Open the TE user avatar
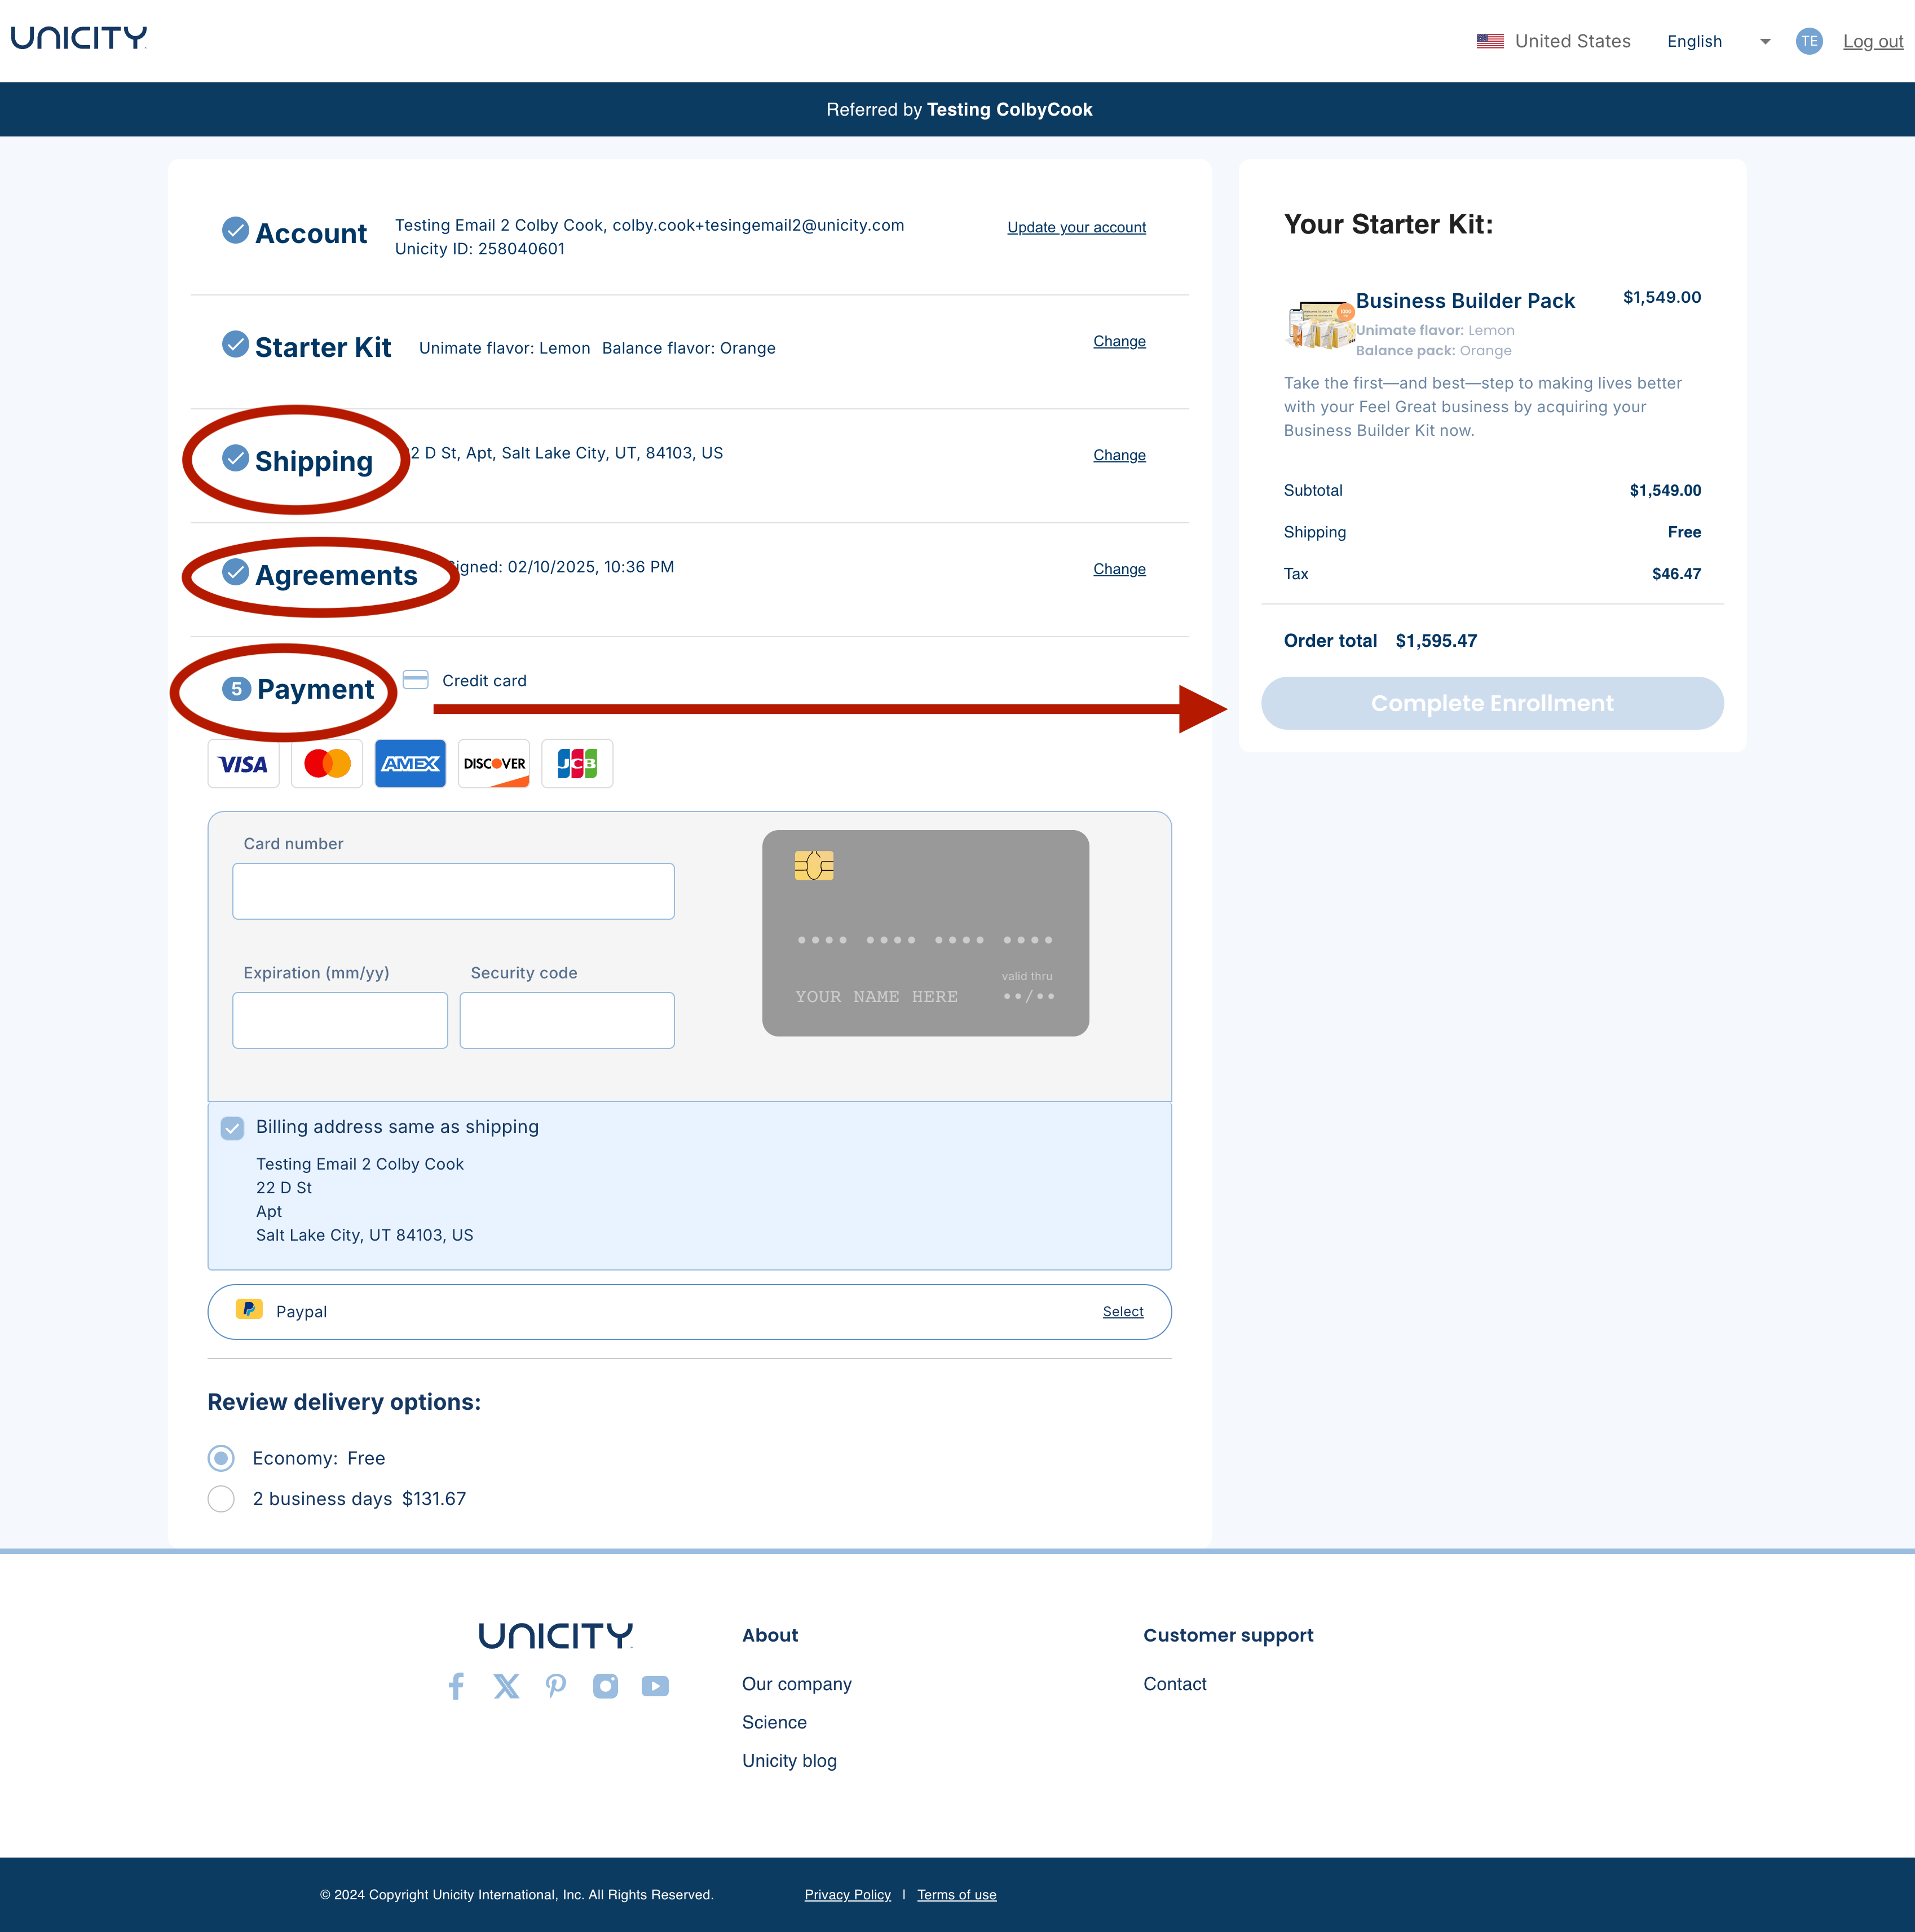 1809,41
